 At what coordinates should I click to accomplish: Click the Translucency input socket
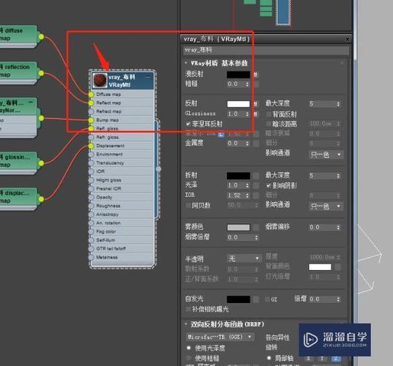coord(91,163)
